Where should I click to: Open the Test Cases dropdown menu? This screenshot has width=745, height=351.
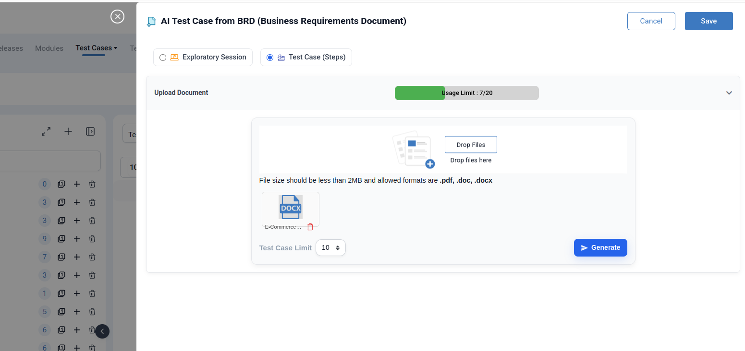97,48
